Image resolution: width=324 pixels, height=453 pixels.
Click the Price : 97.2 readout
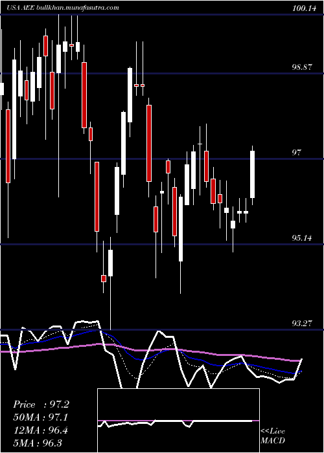(x=41, y=404)
